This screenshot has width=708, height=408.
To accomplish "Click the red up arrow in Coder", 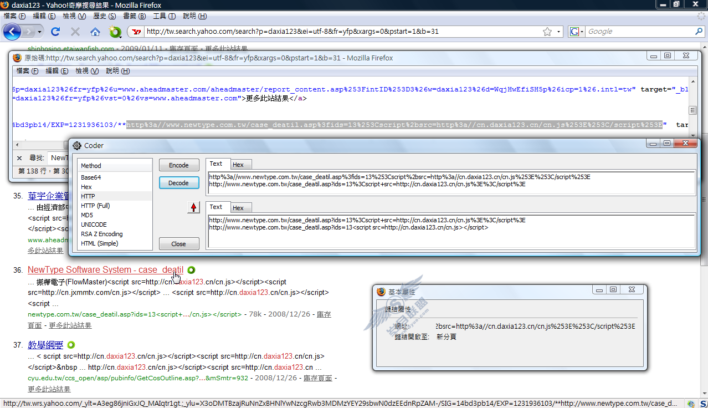I will point(193,207).
